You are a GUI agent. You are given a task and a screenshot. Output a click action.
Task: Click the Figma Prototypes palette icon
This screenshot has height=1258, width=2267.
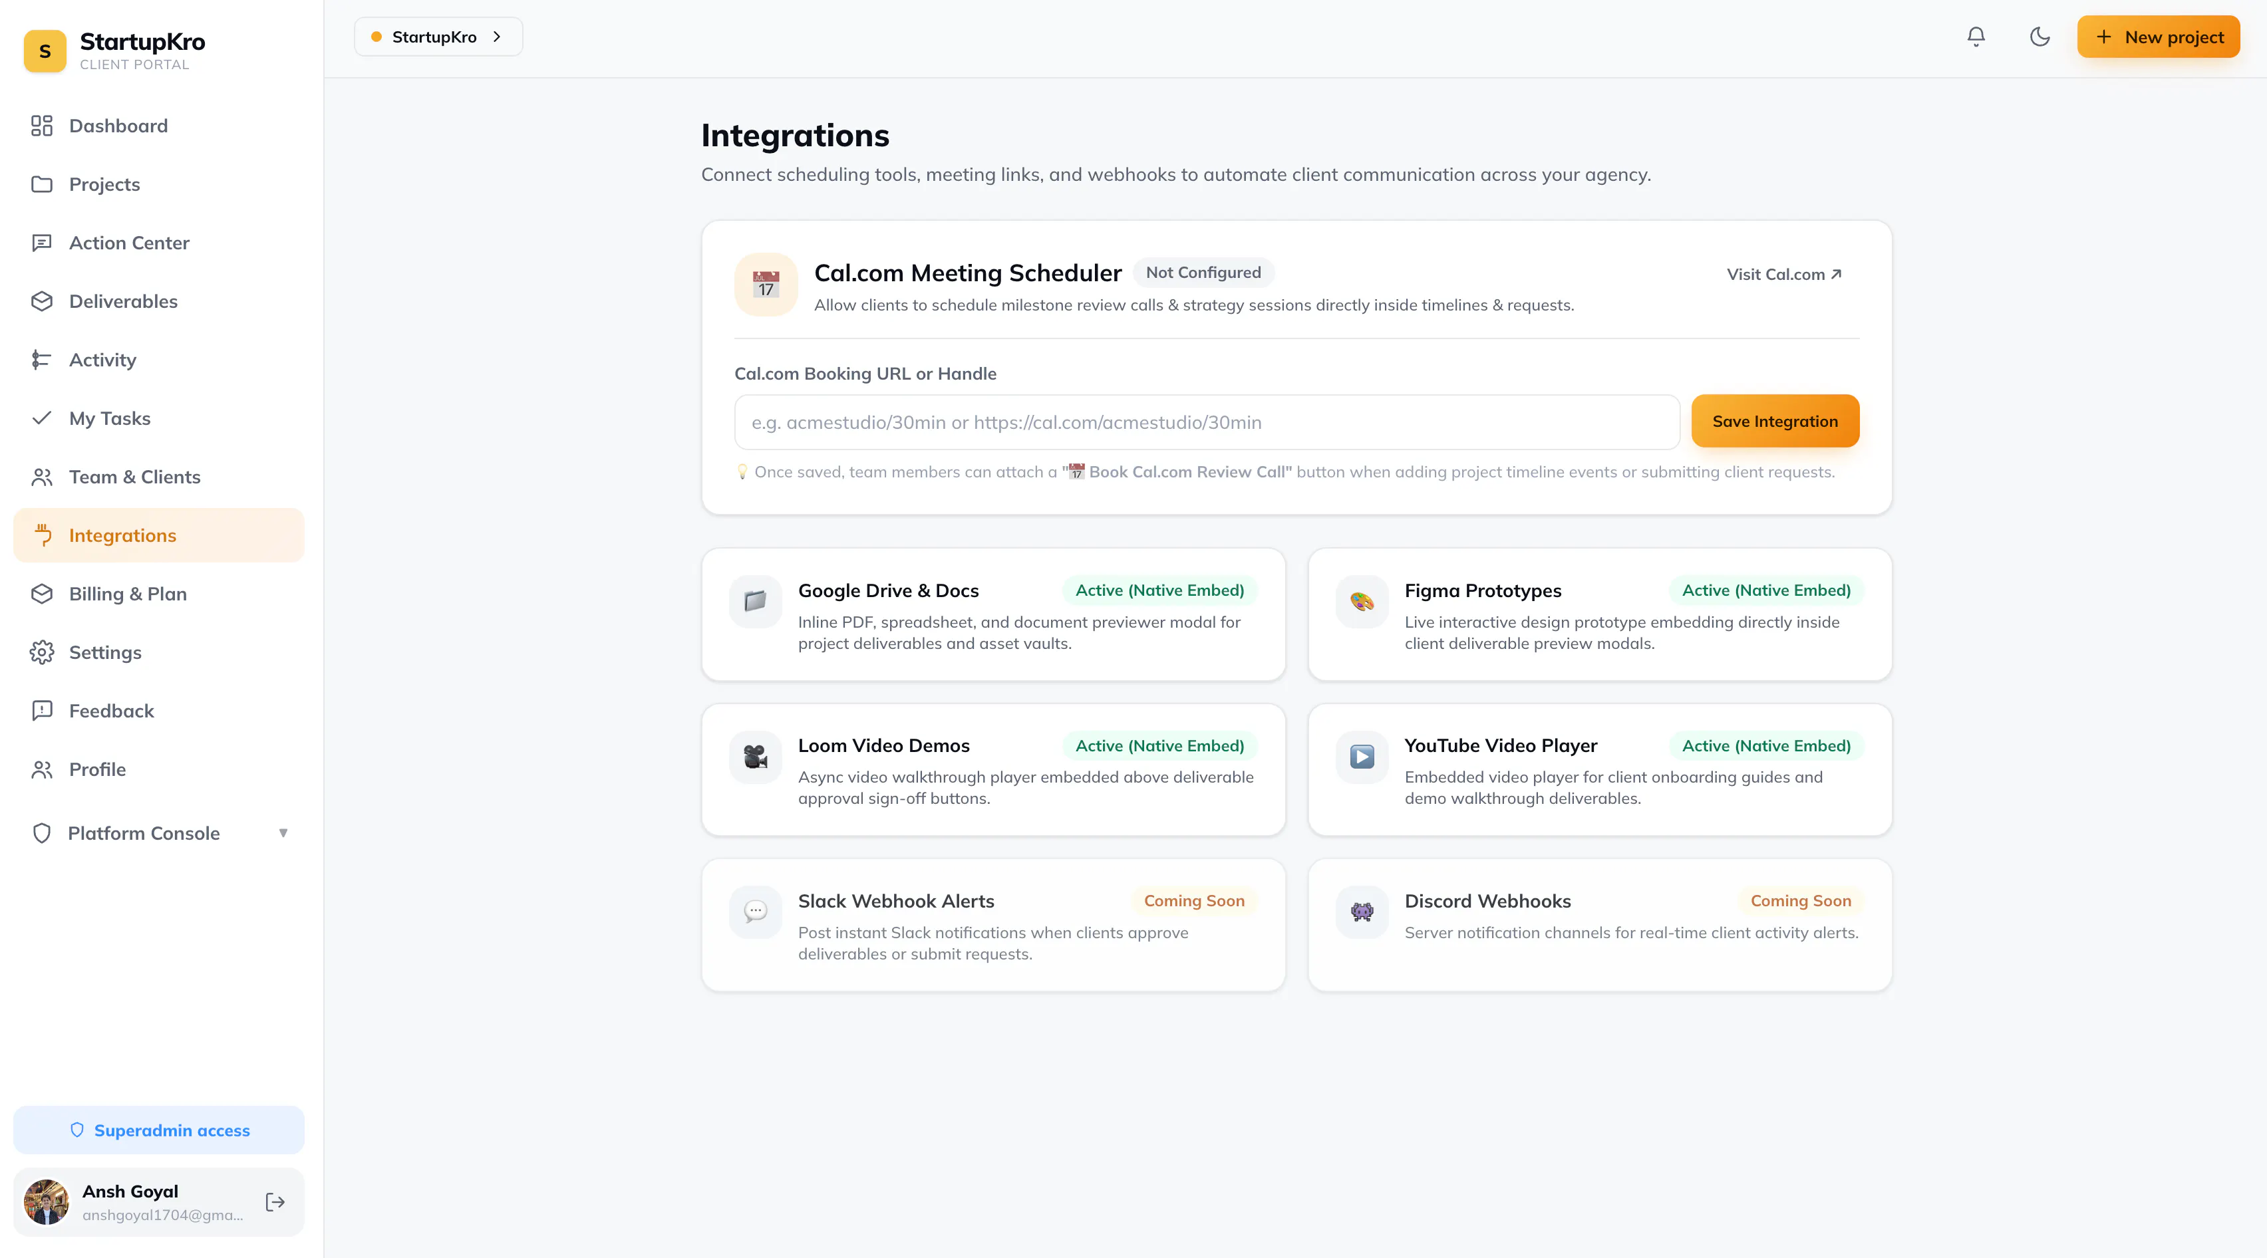1362,602
